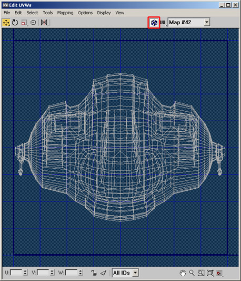Screen dimensions: 241x281
Task: Open the UV coordinates flyout button
Action: tap(163, 23)
